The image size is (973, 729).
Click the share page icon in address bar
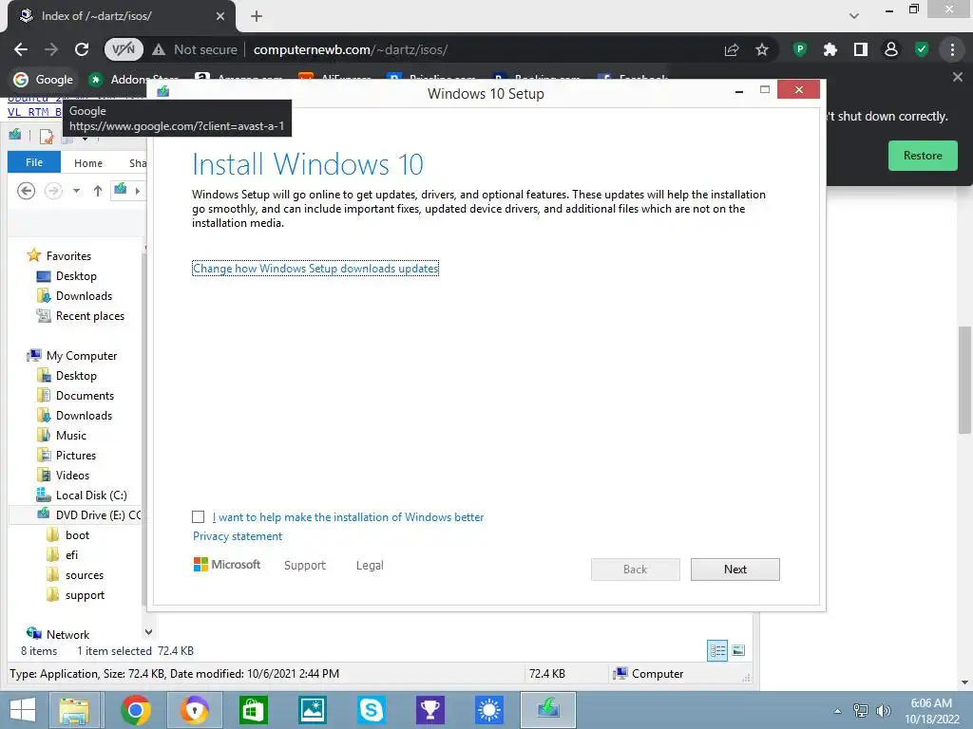click(x=732, y=49)
